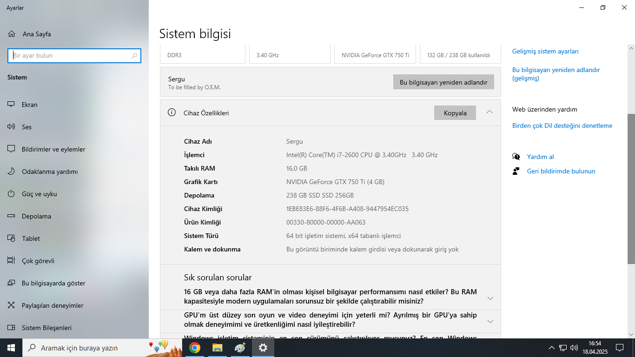Click the 'Kalem ve dokunma' label
635x357 pixels.
tap(212, 249)
